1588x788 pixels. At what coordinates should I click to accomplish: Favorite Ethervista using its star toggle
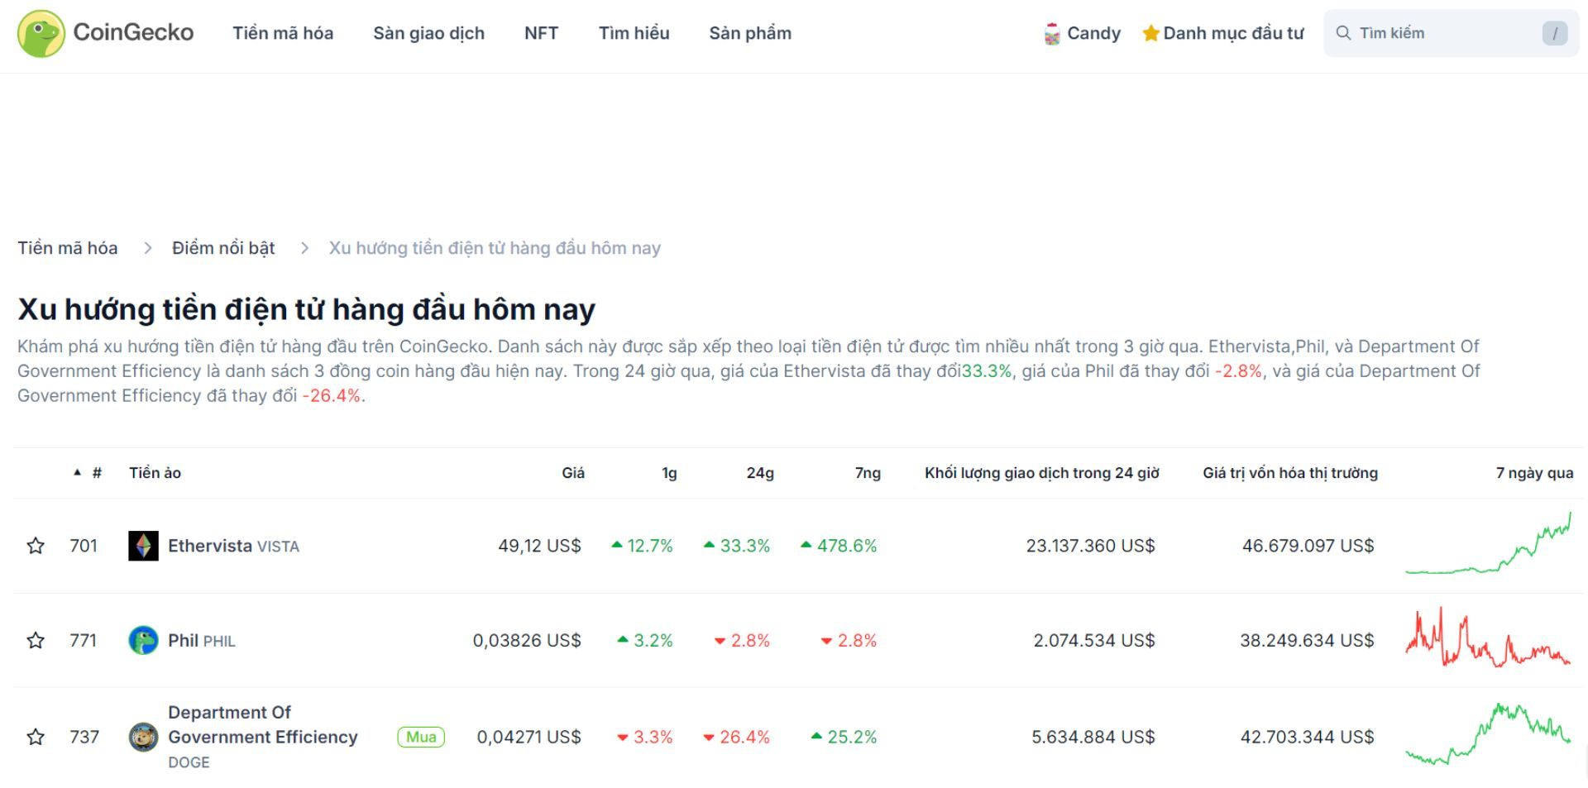point(36,545)
